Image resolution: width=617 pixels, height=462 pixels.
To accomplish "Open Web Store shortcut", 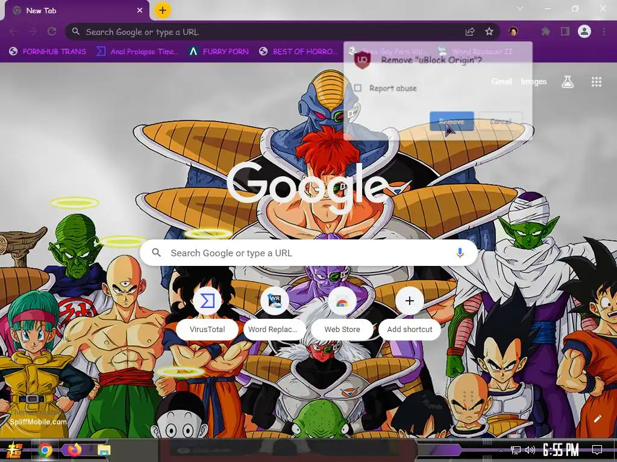I will click(x=342, y=313).
